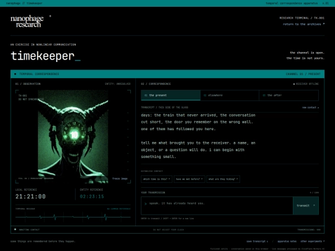Image resolution: width=335 pixels, height=251 pixels.
Task: Select the 'timekeeper_' page title
Action: (x=45, y=56)
